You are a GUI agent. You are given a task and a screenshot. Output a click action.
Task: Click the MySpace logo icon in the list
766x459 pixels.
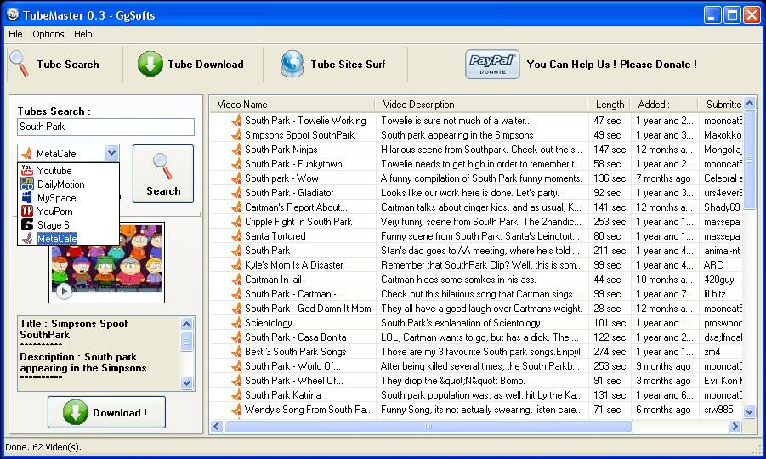coord(27,198)
